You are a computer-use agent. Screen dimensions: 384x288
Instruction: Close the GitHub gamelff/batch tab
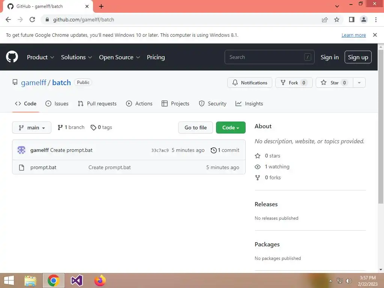(87, 6)
